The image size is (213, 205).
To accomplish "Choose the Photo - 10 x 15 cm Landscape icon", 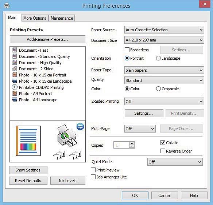I will pyautogui.click(x=15, y=81).
